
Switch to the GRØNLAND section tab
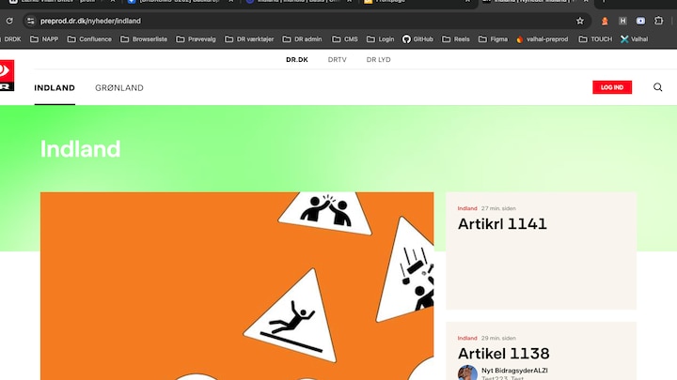coord(119,87)
